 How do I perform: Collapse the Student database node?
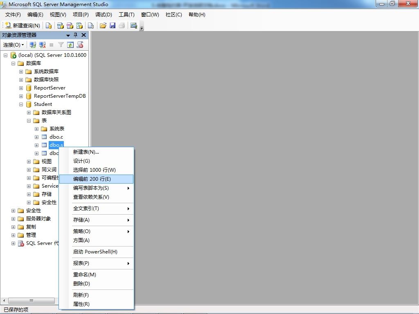[x=21, y=104]
